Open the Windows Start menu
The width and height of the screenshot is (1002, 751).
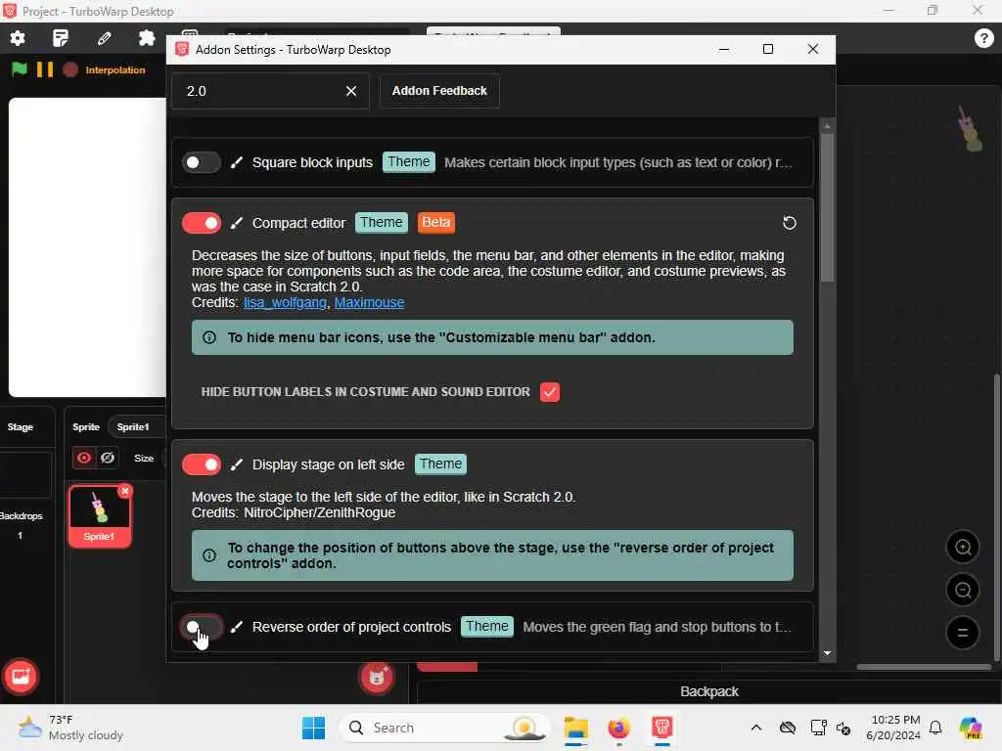[313, 728]
